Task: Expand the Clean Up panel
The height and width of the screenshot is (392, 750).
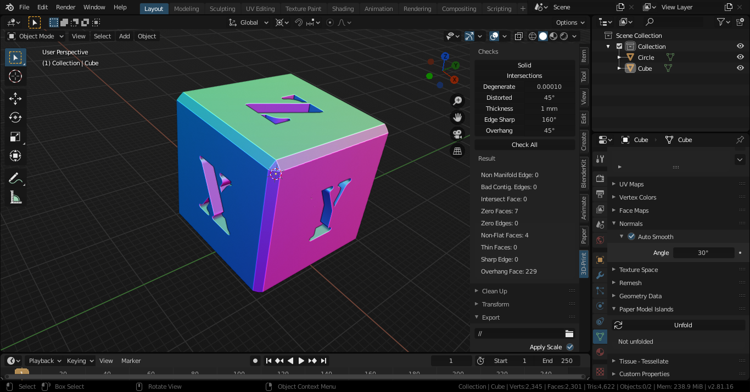Action: click(494, 291)
